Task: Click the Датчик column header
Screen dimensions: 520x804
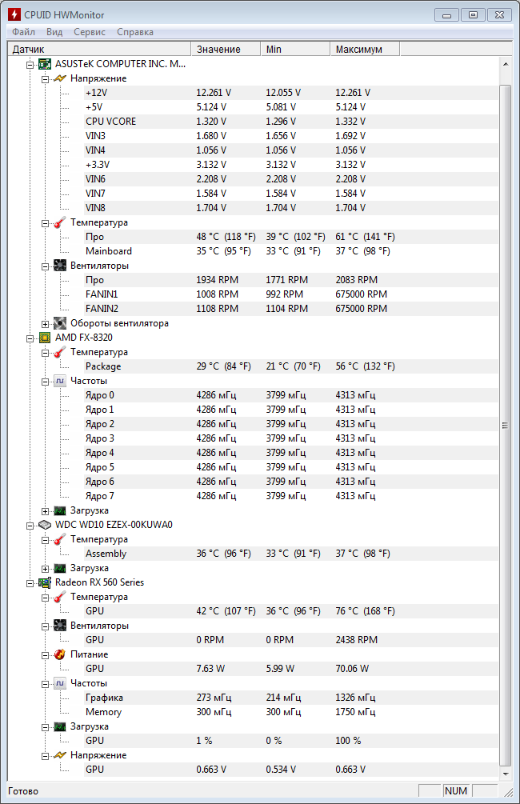Action: pyautogui.click(x=99, y=50)
